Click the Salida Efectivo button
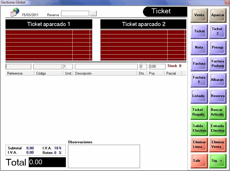The width and height of the screenshot is (230, 171). pos(199,129)
